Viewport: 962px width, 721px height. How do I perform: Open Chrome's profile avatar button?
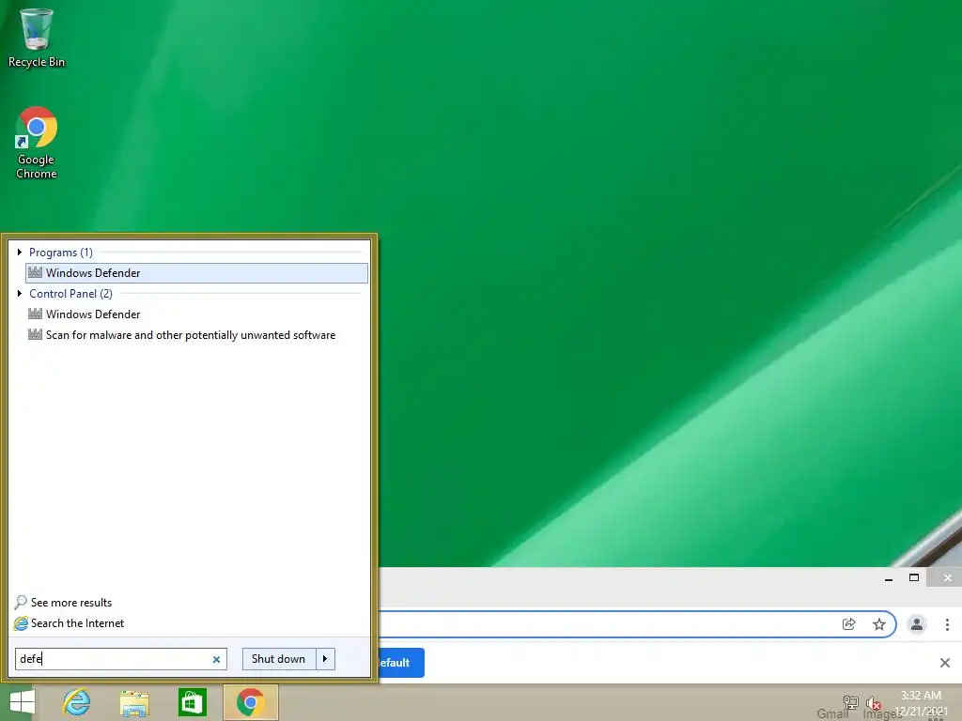pyautogui.click(x=917, y=624)
